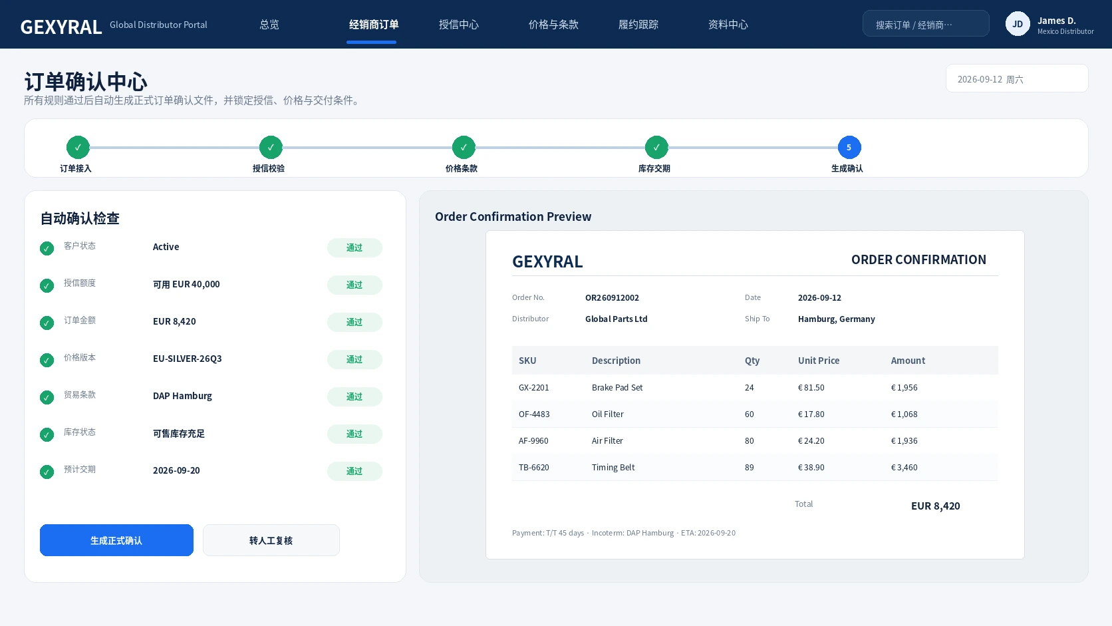
Task: Click EU-SILVER-26Q3 price version value
Action: [x=188, y=359]
